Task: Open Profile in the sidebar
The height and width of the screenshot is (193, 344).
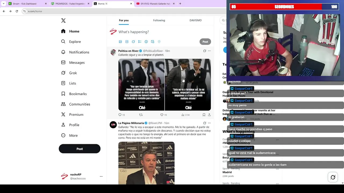Action: point(70,125)
